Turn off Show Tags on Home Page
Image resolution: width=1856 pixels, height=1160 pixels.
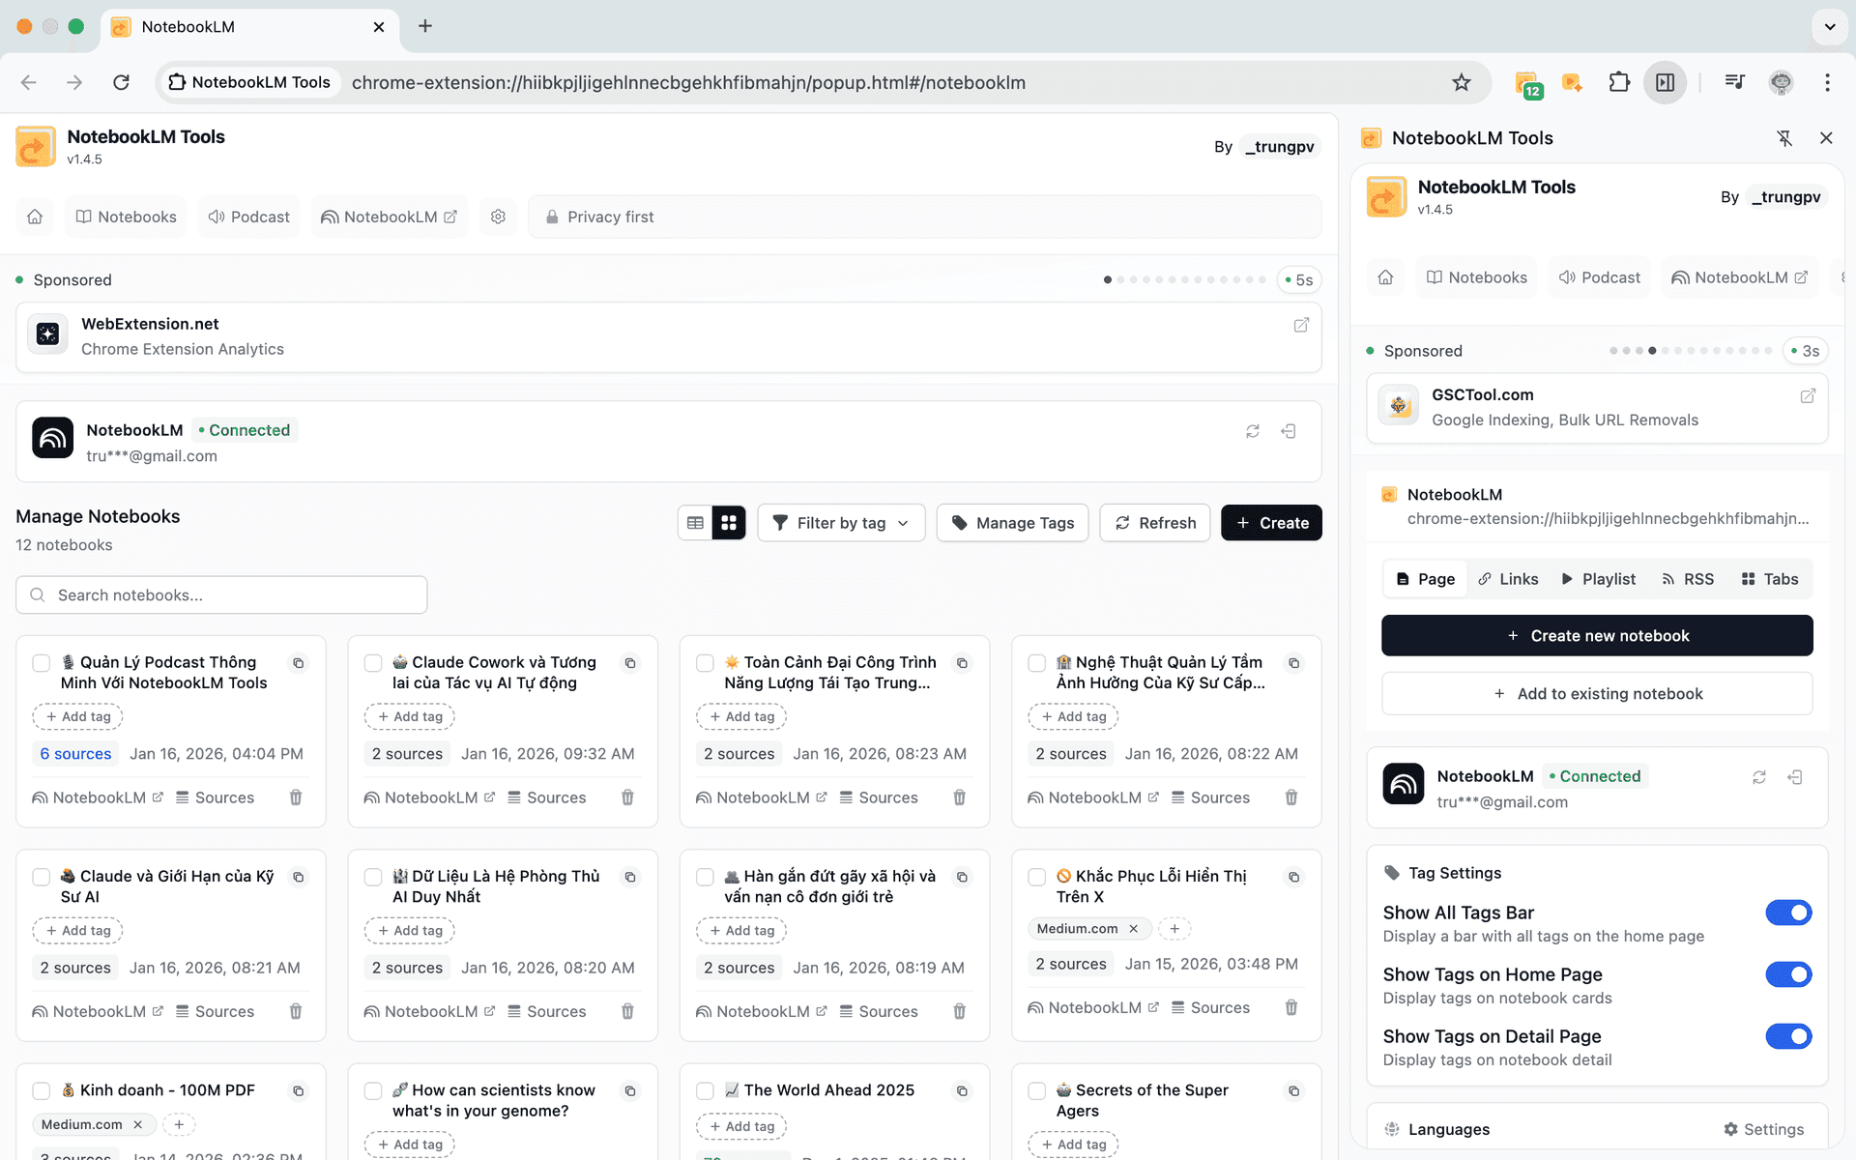coord(1788,974)
